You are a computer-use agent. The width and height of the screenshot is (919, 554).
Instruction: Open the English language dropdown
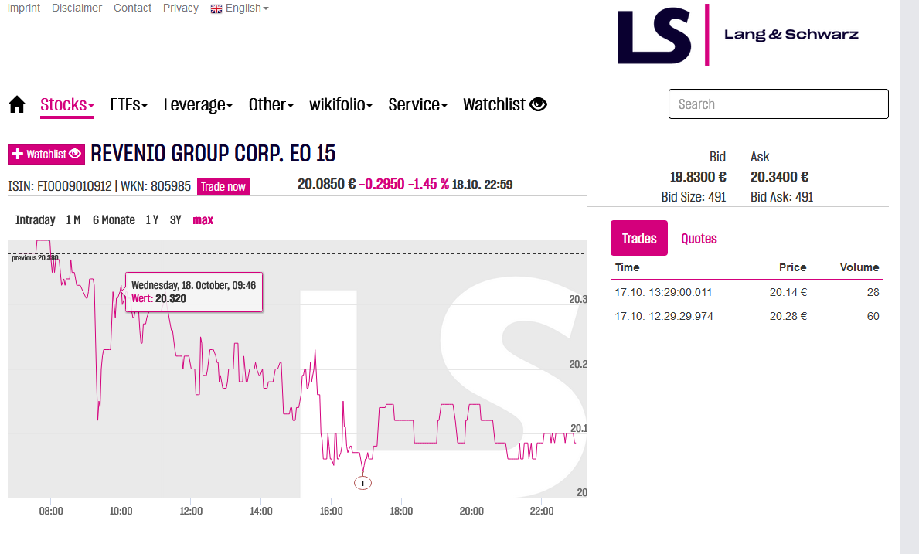pos(240,8)
